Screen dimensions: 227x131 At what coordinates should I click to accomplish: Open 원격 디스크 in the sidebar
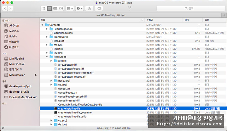[x=13, y=69]
